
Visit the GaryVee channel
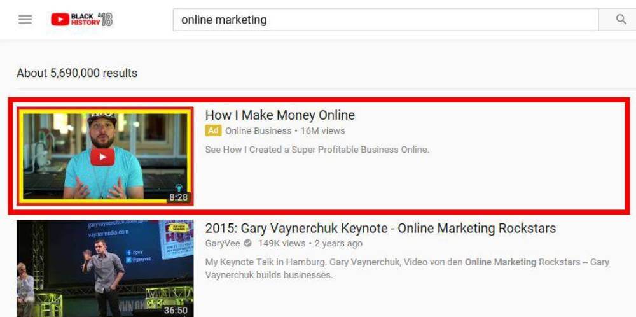pos(223,243)
